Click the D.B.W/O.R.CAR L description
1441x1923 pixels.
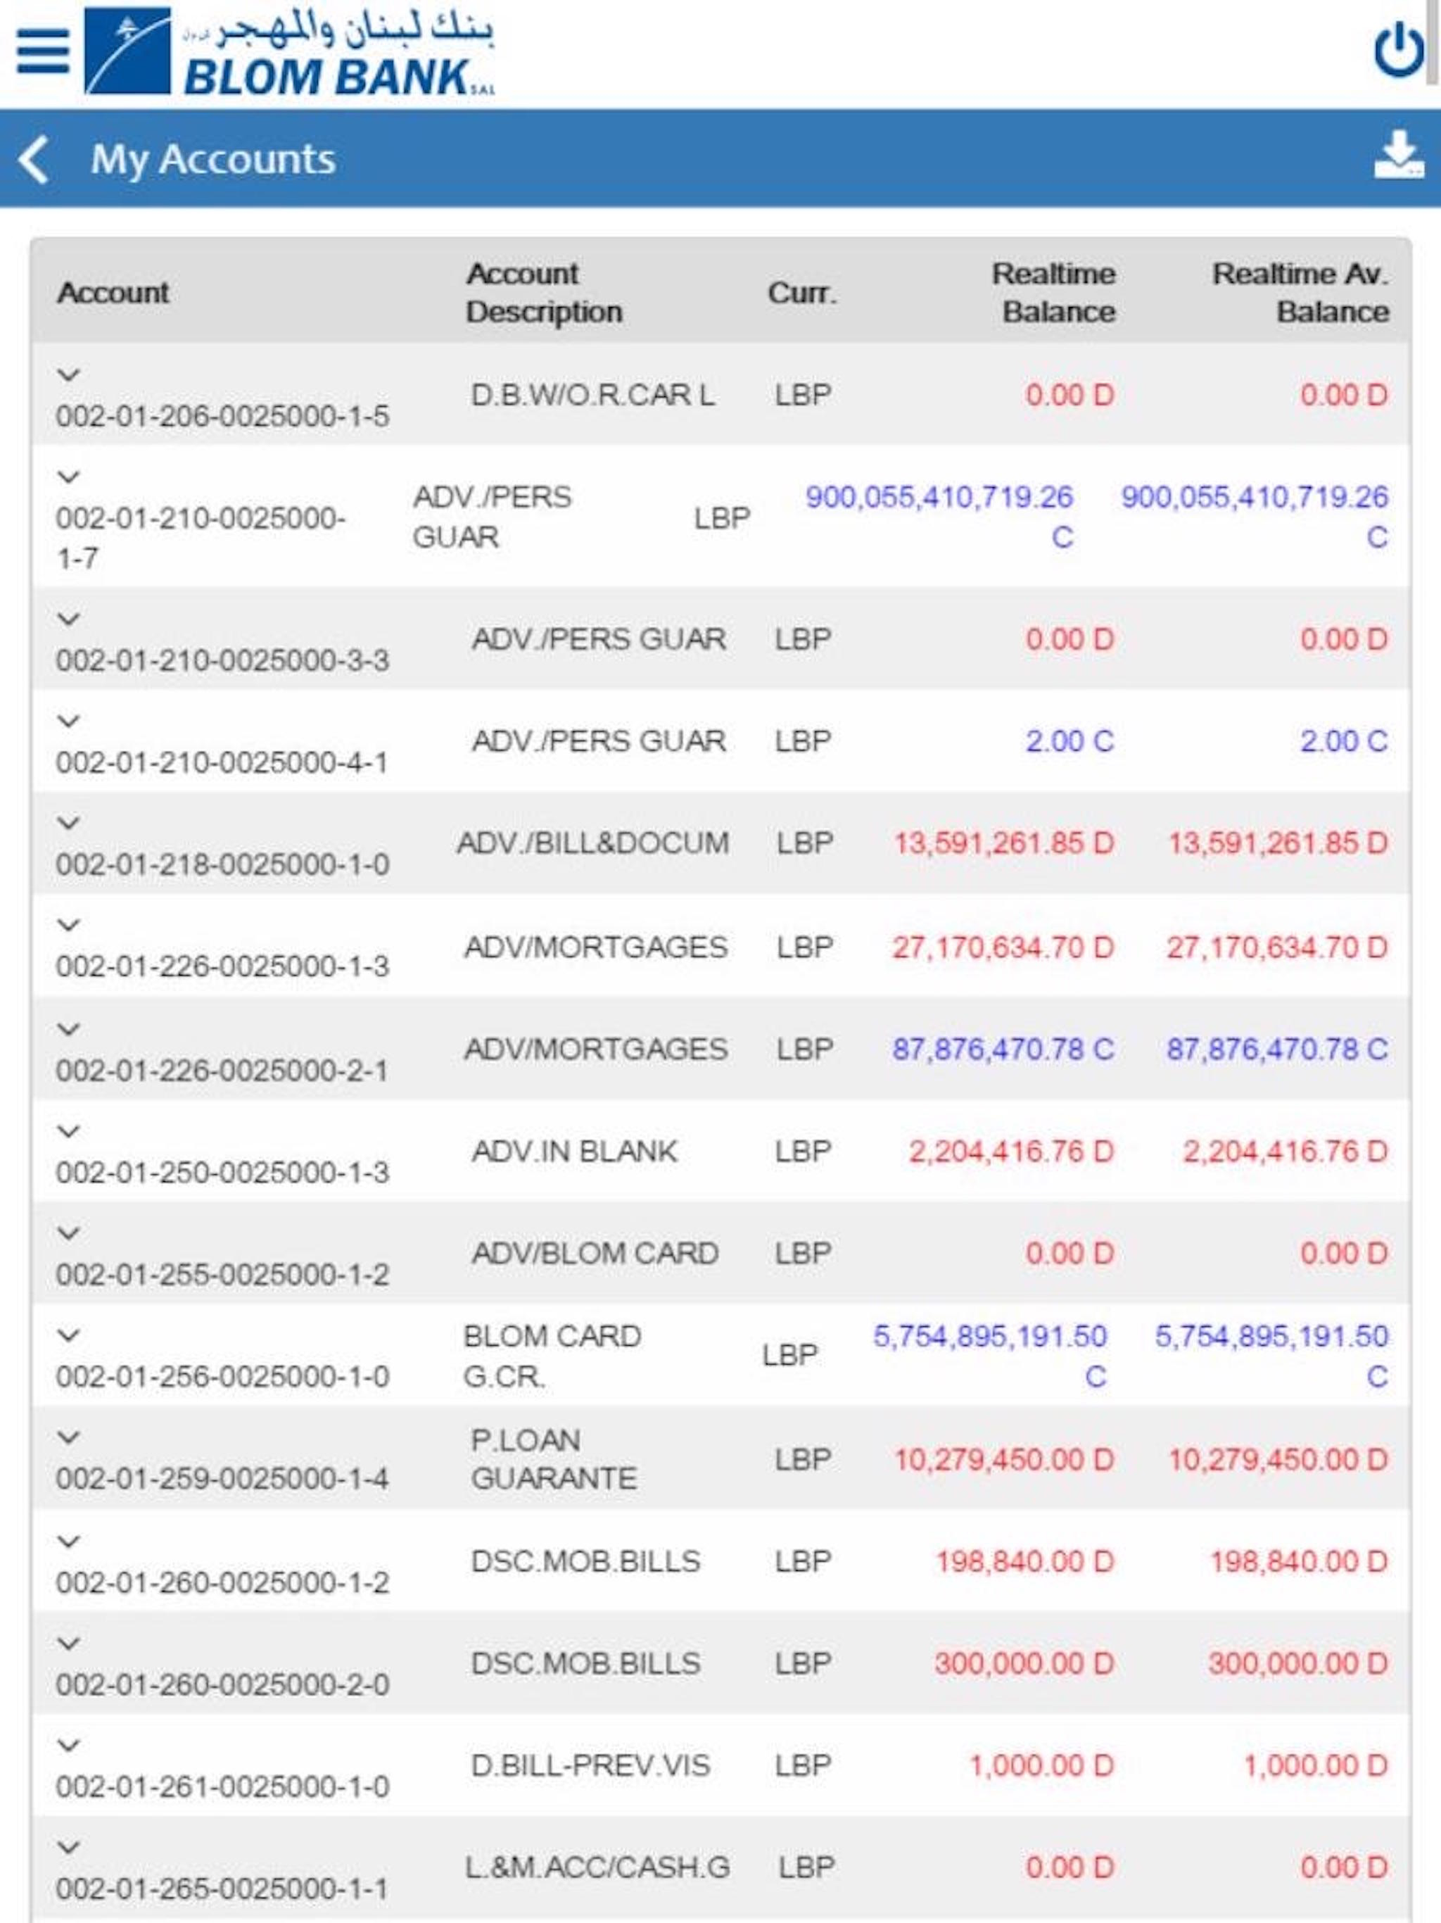click(x=592, y=395)
